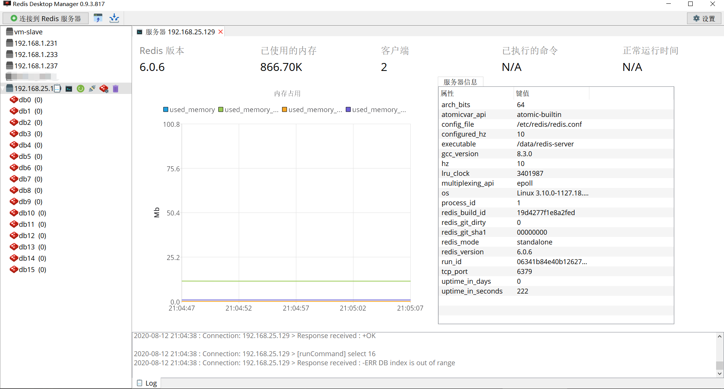Click the disconnect plug icon on 192.168.25.129

[92, 89]
